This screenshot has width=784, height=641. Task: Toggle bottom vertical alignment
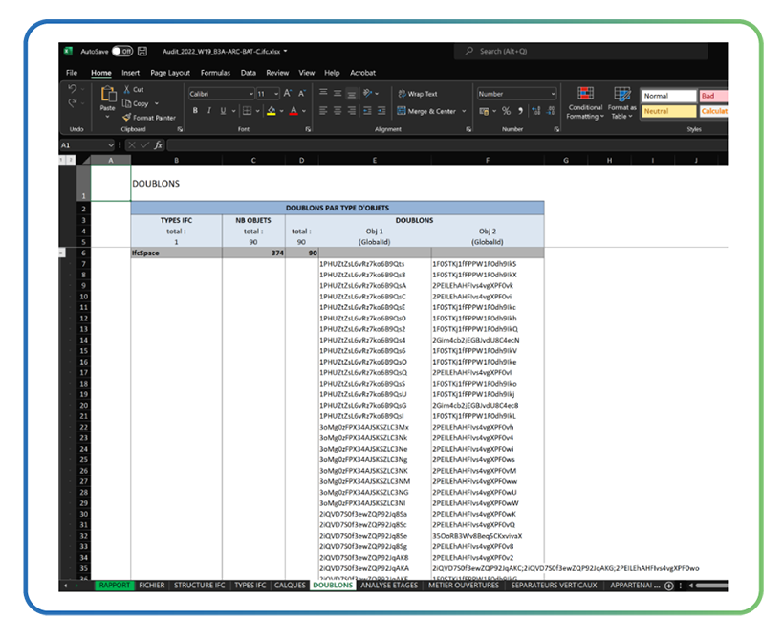coord(352,93)
